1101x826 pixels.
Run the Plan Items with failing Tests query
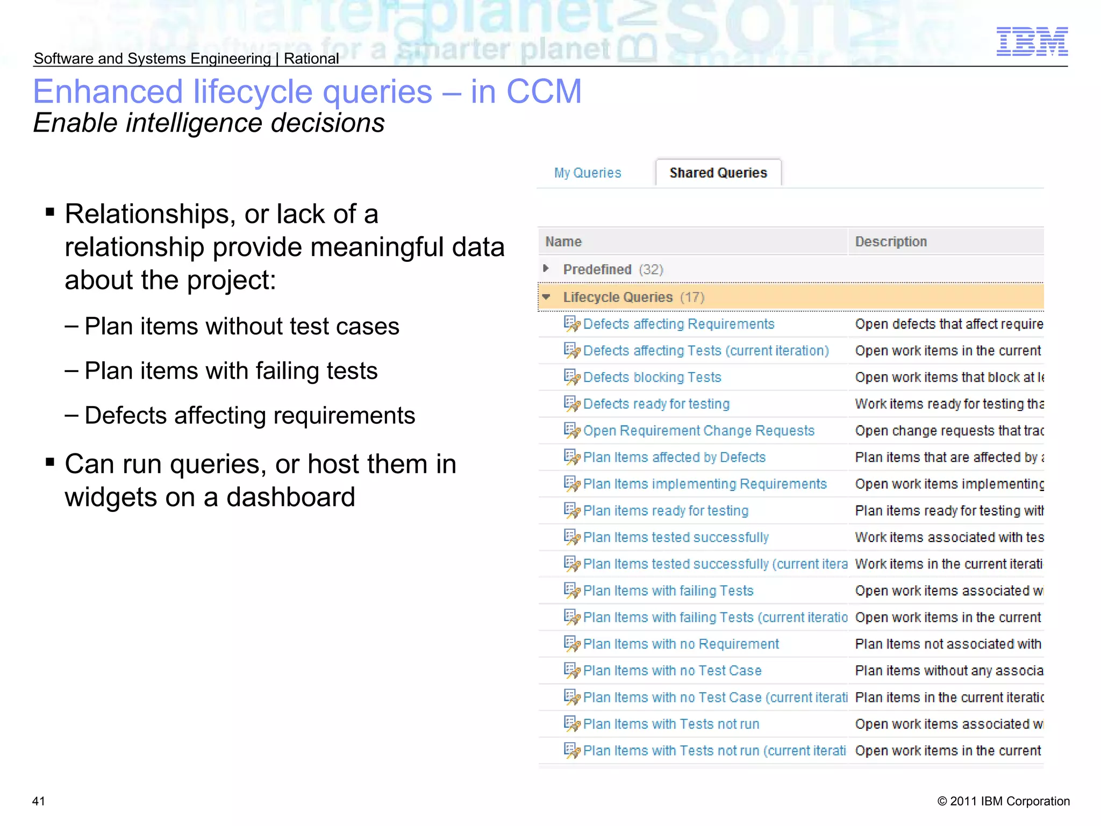(668, 590)
